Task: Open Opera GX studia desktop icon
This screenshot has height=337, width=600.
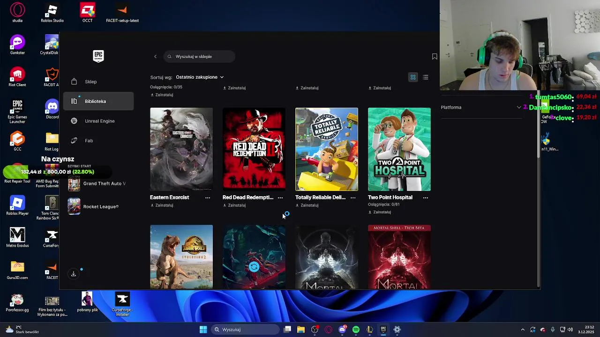Action: coord(17,13)
